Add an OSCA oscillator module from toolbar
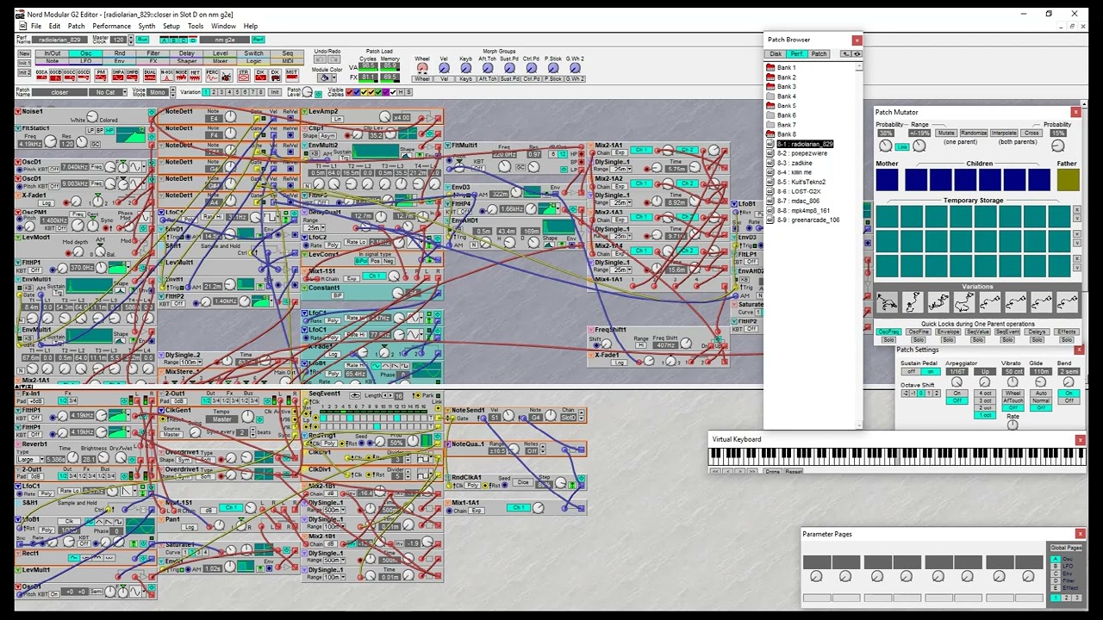The image size is (1103, 620). pyautogui.click(x=41, y=77)
